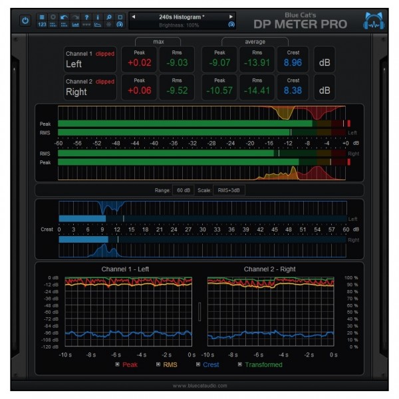Open the Scale RMS+3dB dropdown
This screenshot has width=399, height=399.
click(229, 190)
